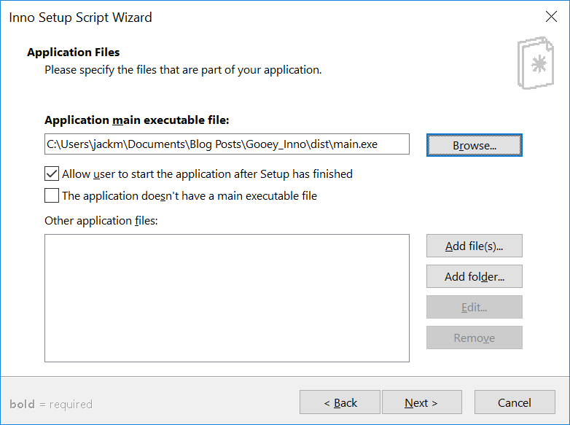Click into the main executable file path field
The height and width of the screenshot is (425, 570).
coord(227,144)
